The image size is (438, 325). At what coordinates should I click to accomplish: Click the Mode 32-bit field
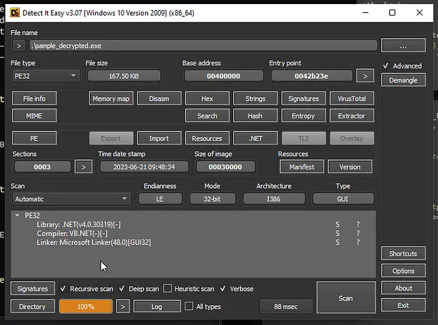tap(212, 199)
